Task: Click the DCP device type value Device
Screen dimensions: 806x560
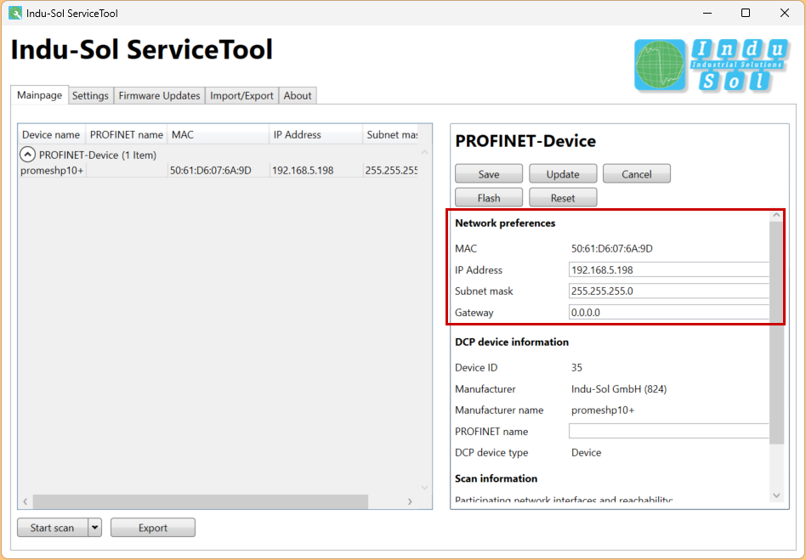Action: point(586,453)
